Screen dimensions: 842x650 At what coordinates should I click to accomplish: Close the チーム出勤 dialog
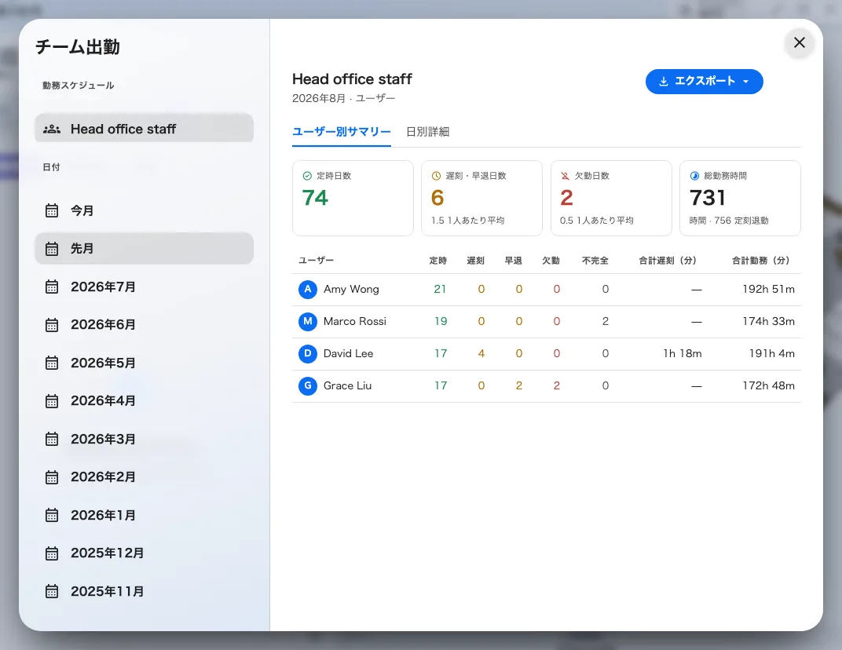point(799,42)
